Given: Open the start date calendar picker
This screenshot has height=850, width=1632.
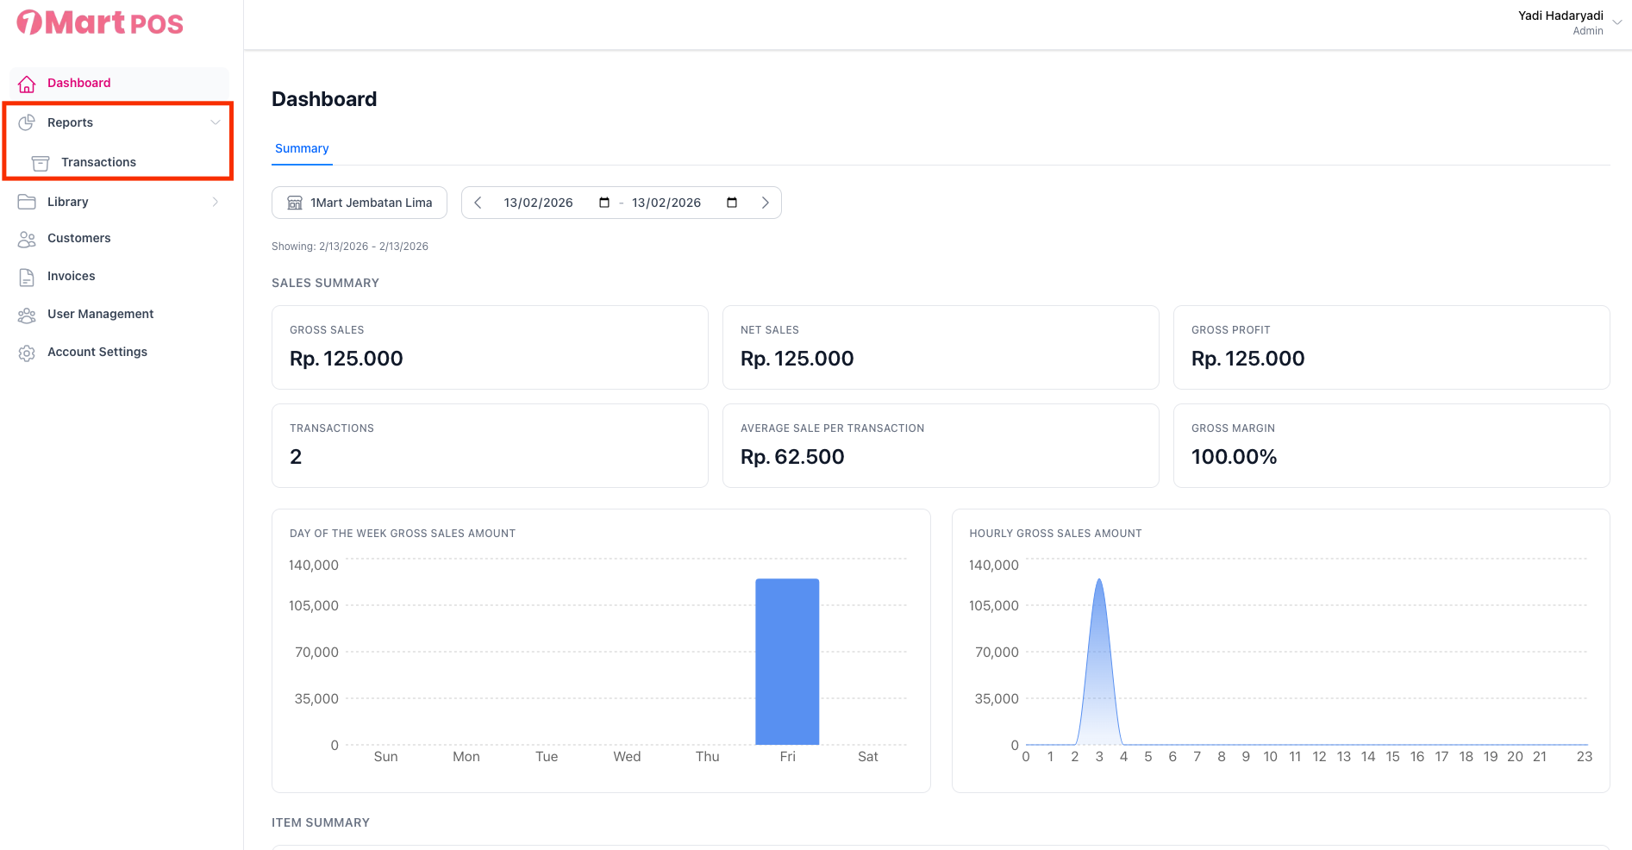Looking at the screenshot, I should click(604, 203).
